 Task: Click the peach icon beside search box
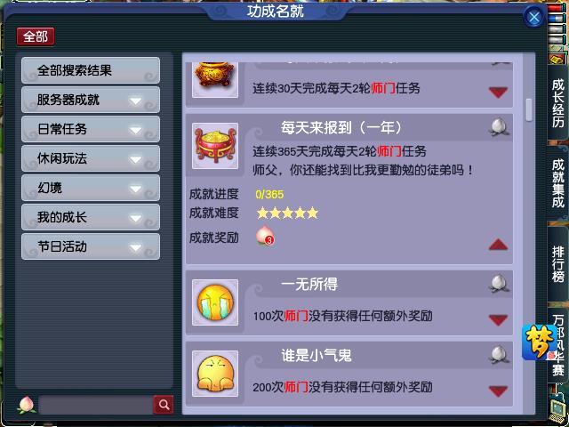[x=27, y=405]
